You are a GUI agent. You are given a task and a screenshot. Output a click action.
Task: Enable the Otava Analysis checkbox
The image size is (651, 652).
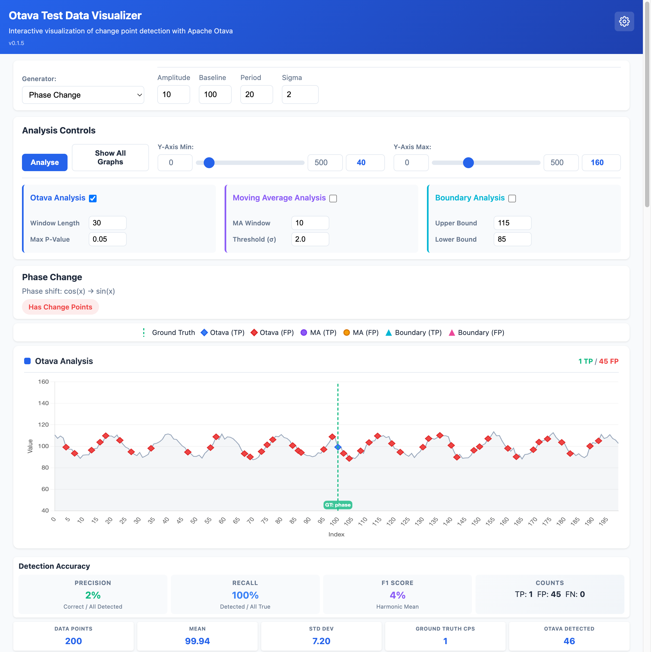(93, 199)
